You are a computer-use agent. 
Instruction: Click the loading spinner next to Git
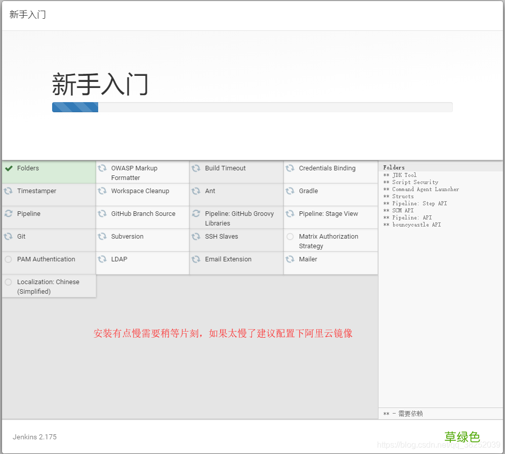coord(9,236)
